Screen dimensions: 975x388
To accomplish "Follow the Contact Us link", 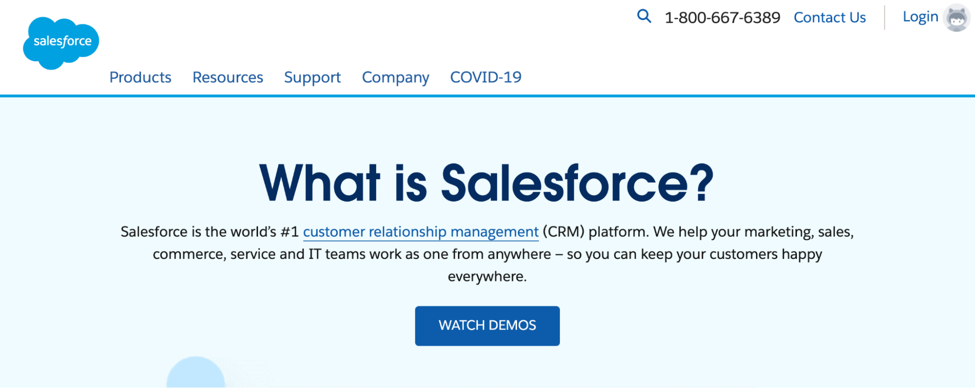I will point(830,18).
